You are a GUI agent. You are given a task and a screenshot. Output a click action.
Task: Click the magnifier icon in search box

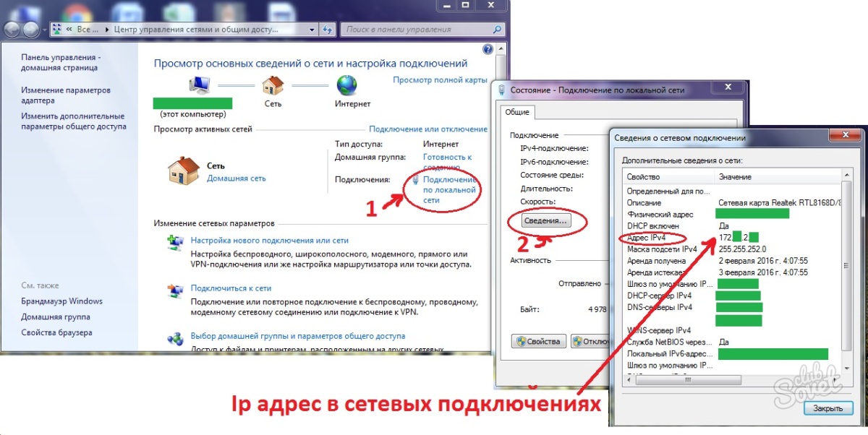coord(497,30)
